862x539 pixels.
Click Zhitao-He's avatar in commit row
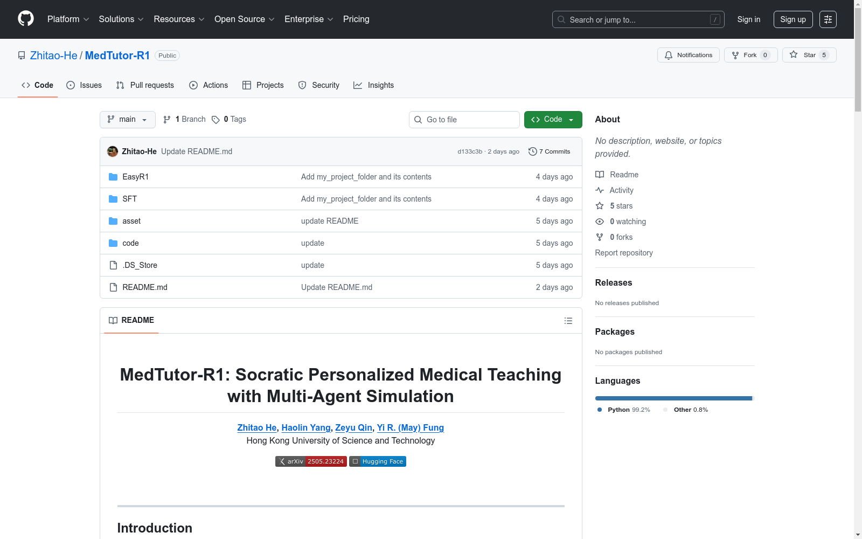(113, 151)
